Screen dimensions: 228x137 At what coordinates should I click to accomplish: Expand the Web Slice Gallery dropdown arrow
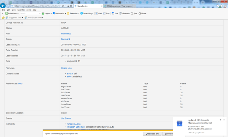tap(43, 18)
